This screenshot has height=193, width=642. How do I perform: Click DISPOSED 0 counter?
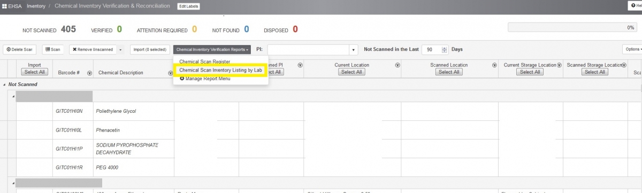[x=281, y=30]
